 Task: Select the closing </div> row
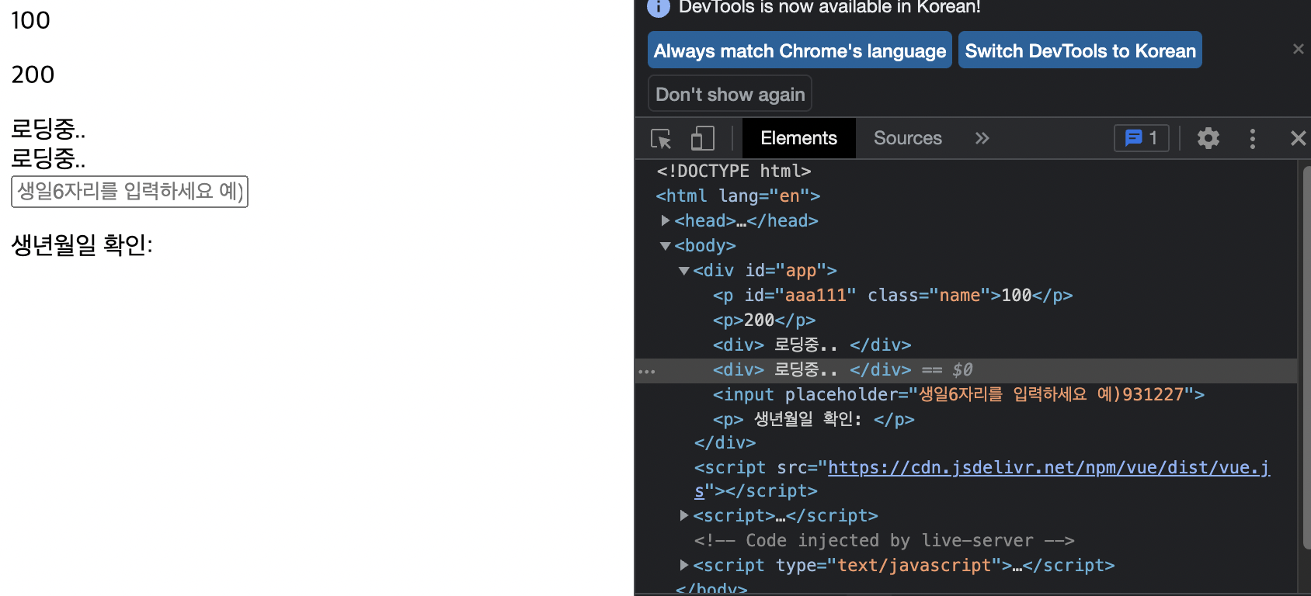(x=966, y=443)
